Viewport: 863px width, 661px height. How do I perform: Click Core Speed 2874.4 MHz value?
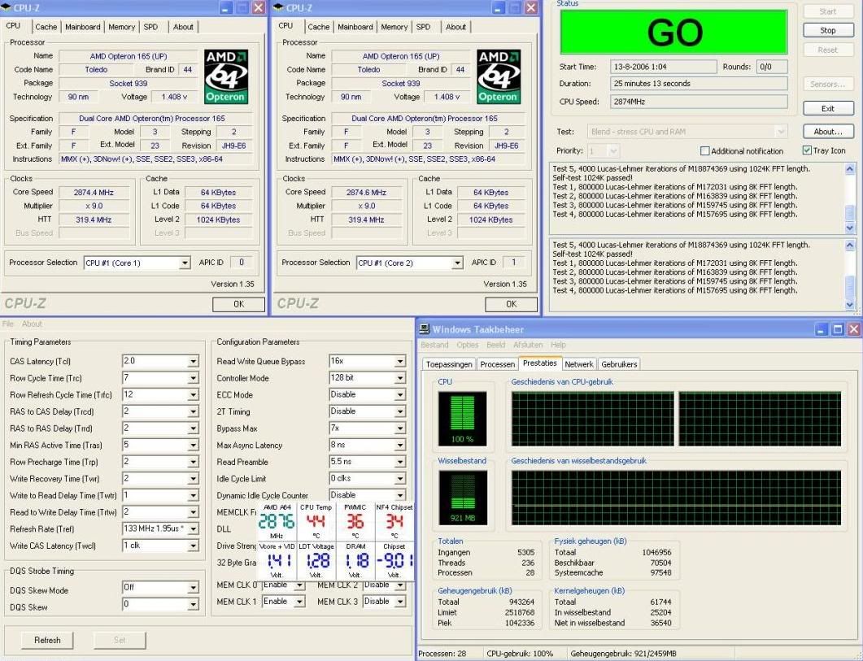[x=94, y=193]
